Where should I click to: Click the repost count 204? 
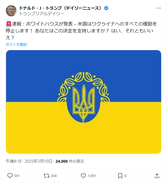pos(54,176)
